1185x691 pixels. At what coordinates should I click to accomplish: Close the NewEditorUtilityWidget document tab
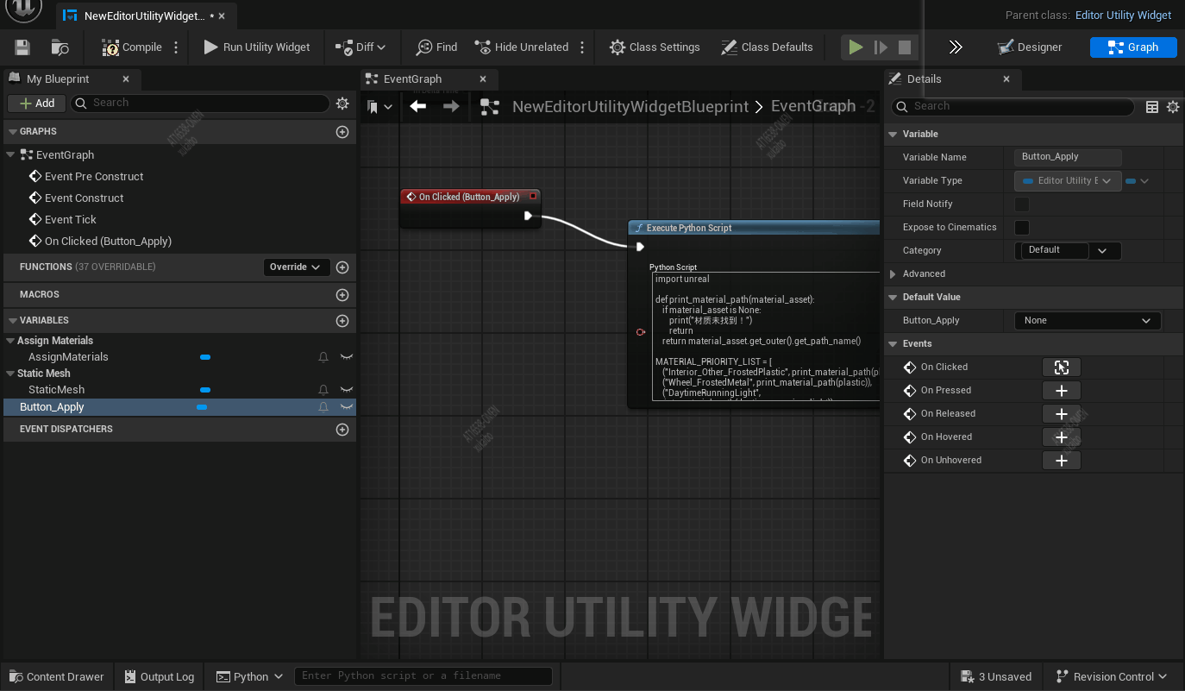click(223, 16)
